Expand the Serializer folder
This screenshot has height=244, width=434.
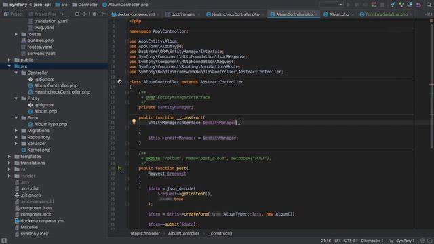(x=16, y=143)
